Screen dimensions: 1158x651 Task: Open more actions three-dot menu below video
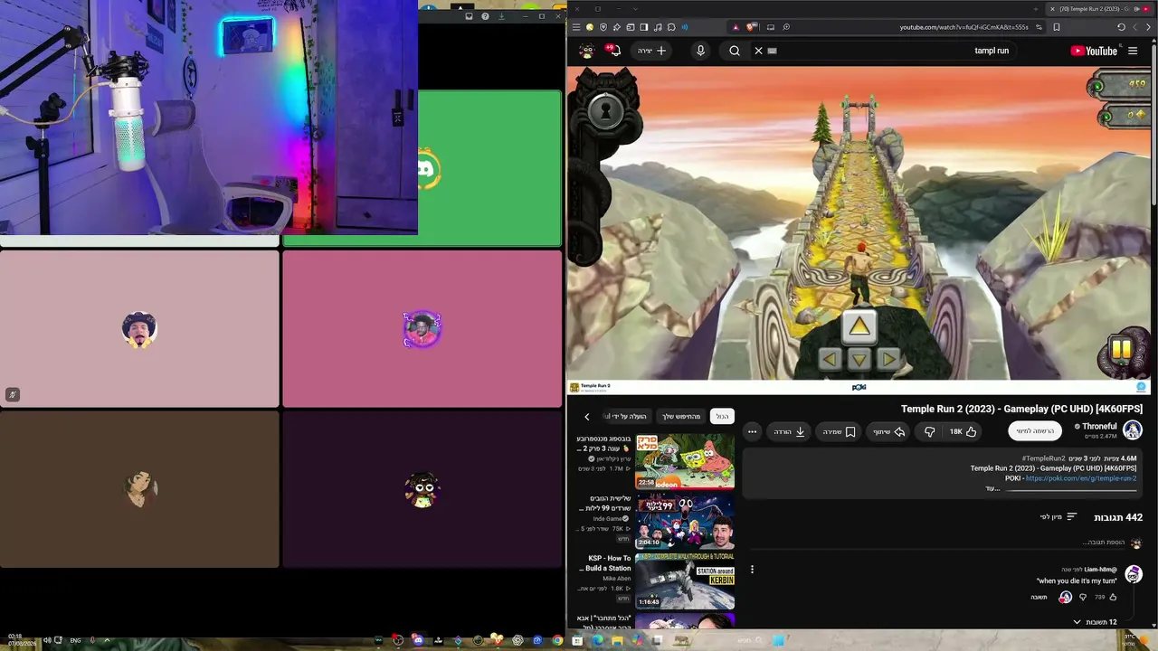click(x=752, y=432)
